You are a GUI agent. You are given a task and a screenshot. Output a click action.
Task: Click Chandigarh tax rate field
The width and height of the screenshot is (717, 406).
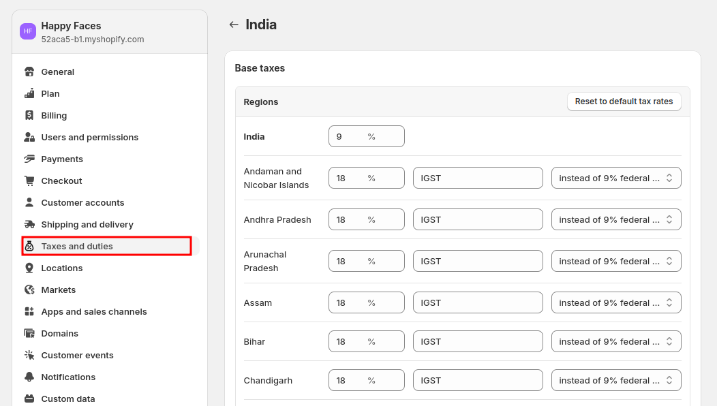click(366, 380)
